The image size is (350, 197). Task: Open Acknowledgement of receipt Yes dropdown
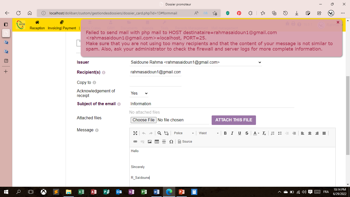(x=139, y=93)
